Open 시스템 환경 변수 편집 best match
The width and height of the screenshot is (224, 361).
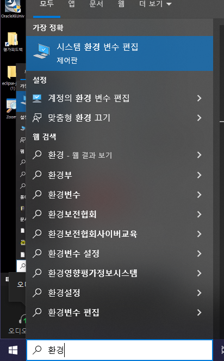tap(120, 53)
